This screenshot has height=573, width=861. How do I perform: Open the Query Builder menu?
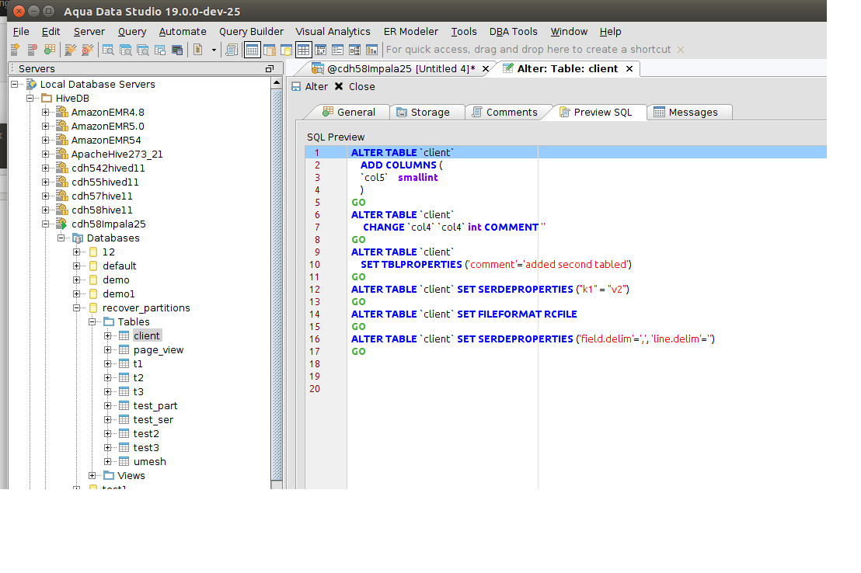click(252, 32)
